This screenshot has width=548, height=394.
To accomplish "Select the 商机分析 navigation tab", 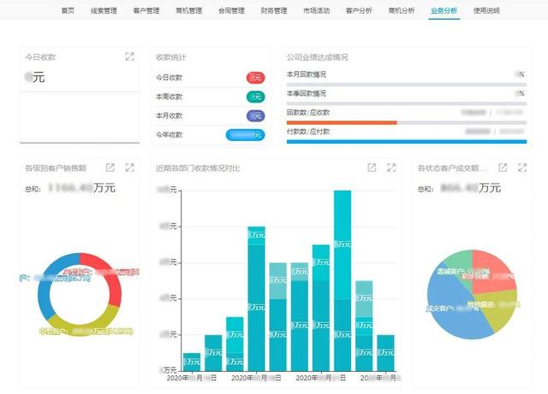I will click(x=401, y=10).
